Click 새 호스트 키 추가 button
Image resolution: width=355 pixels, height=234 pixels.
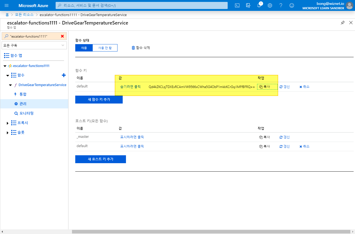(x=101, y=159)
